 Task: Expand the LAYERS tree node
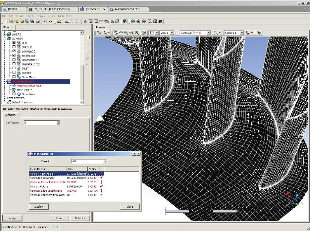(5, 34)
